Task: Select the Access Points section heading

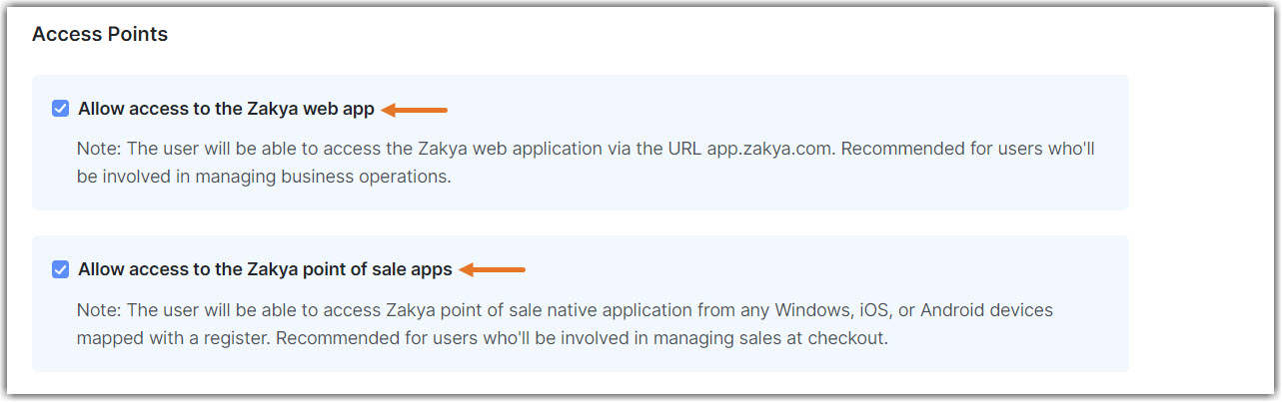Action: (x=100, y=35)
